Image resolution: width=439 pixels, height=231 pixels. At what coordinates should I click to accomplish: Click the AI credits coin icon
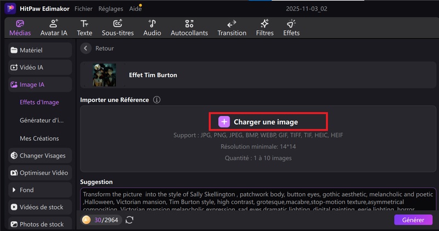pos(86,220)
